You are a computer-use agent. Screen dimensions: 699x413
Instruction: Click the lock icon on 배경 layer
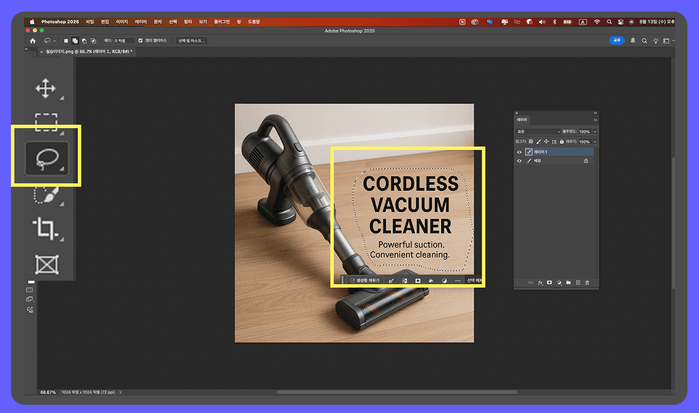586,161
